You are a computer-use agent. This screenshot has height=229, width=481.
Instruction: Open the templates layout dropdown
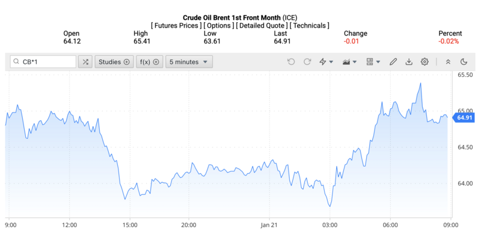[373, 62]
